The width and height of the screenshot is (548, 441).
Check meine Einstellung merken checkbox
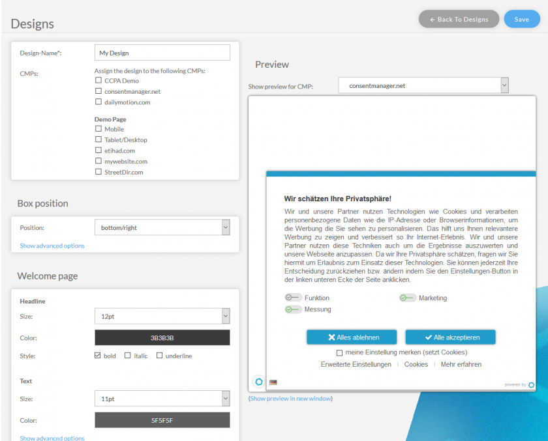339,352
